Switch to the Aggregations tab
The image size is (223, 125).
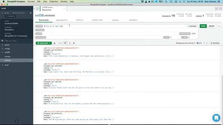pyautogui.click(x=62, y=20)
